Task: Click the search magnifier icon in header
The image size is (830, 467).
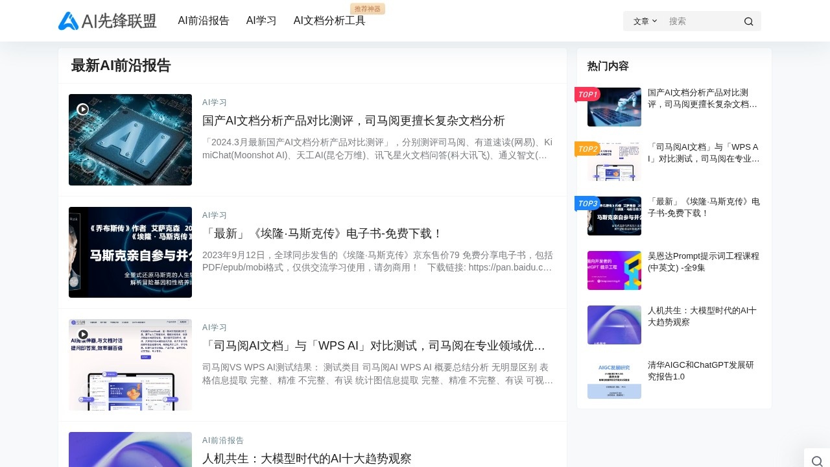Action: point(748,21)
